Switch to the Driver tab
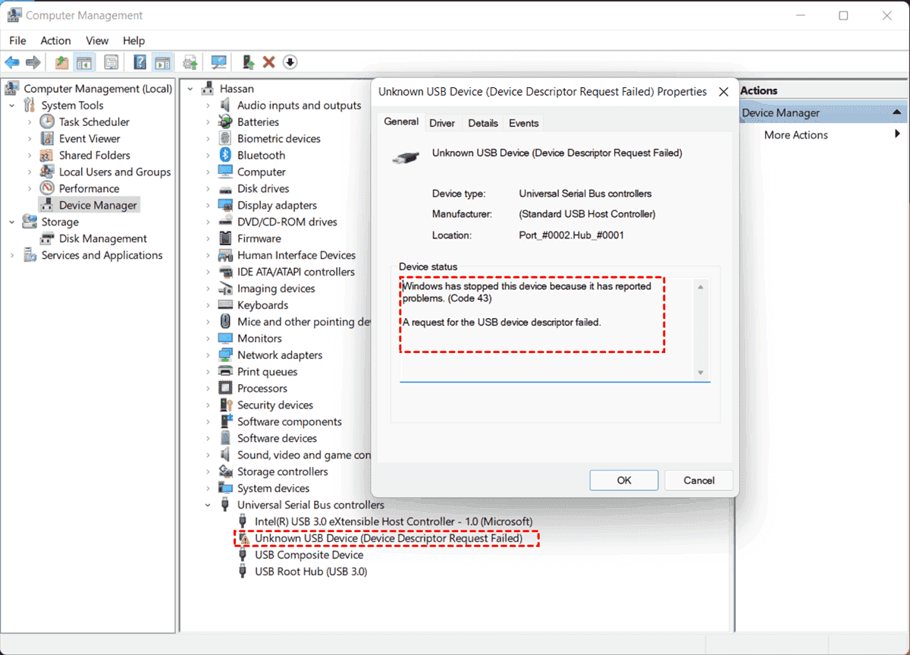This screenshot has height=655, width=910. pyautogui.click(x=442, y=123)
